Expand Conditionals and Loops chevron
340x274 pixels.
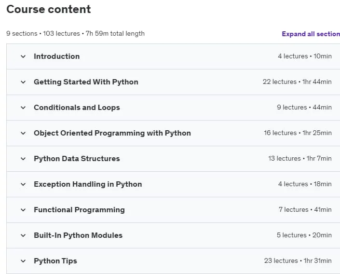23,108
